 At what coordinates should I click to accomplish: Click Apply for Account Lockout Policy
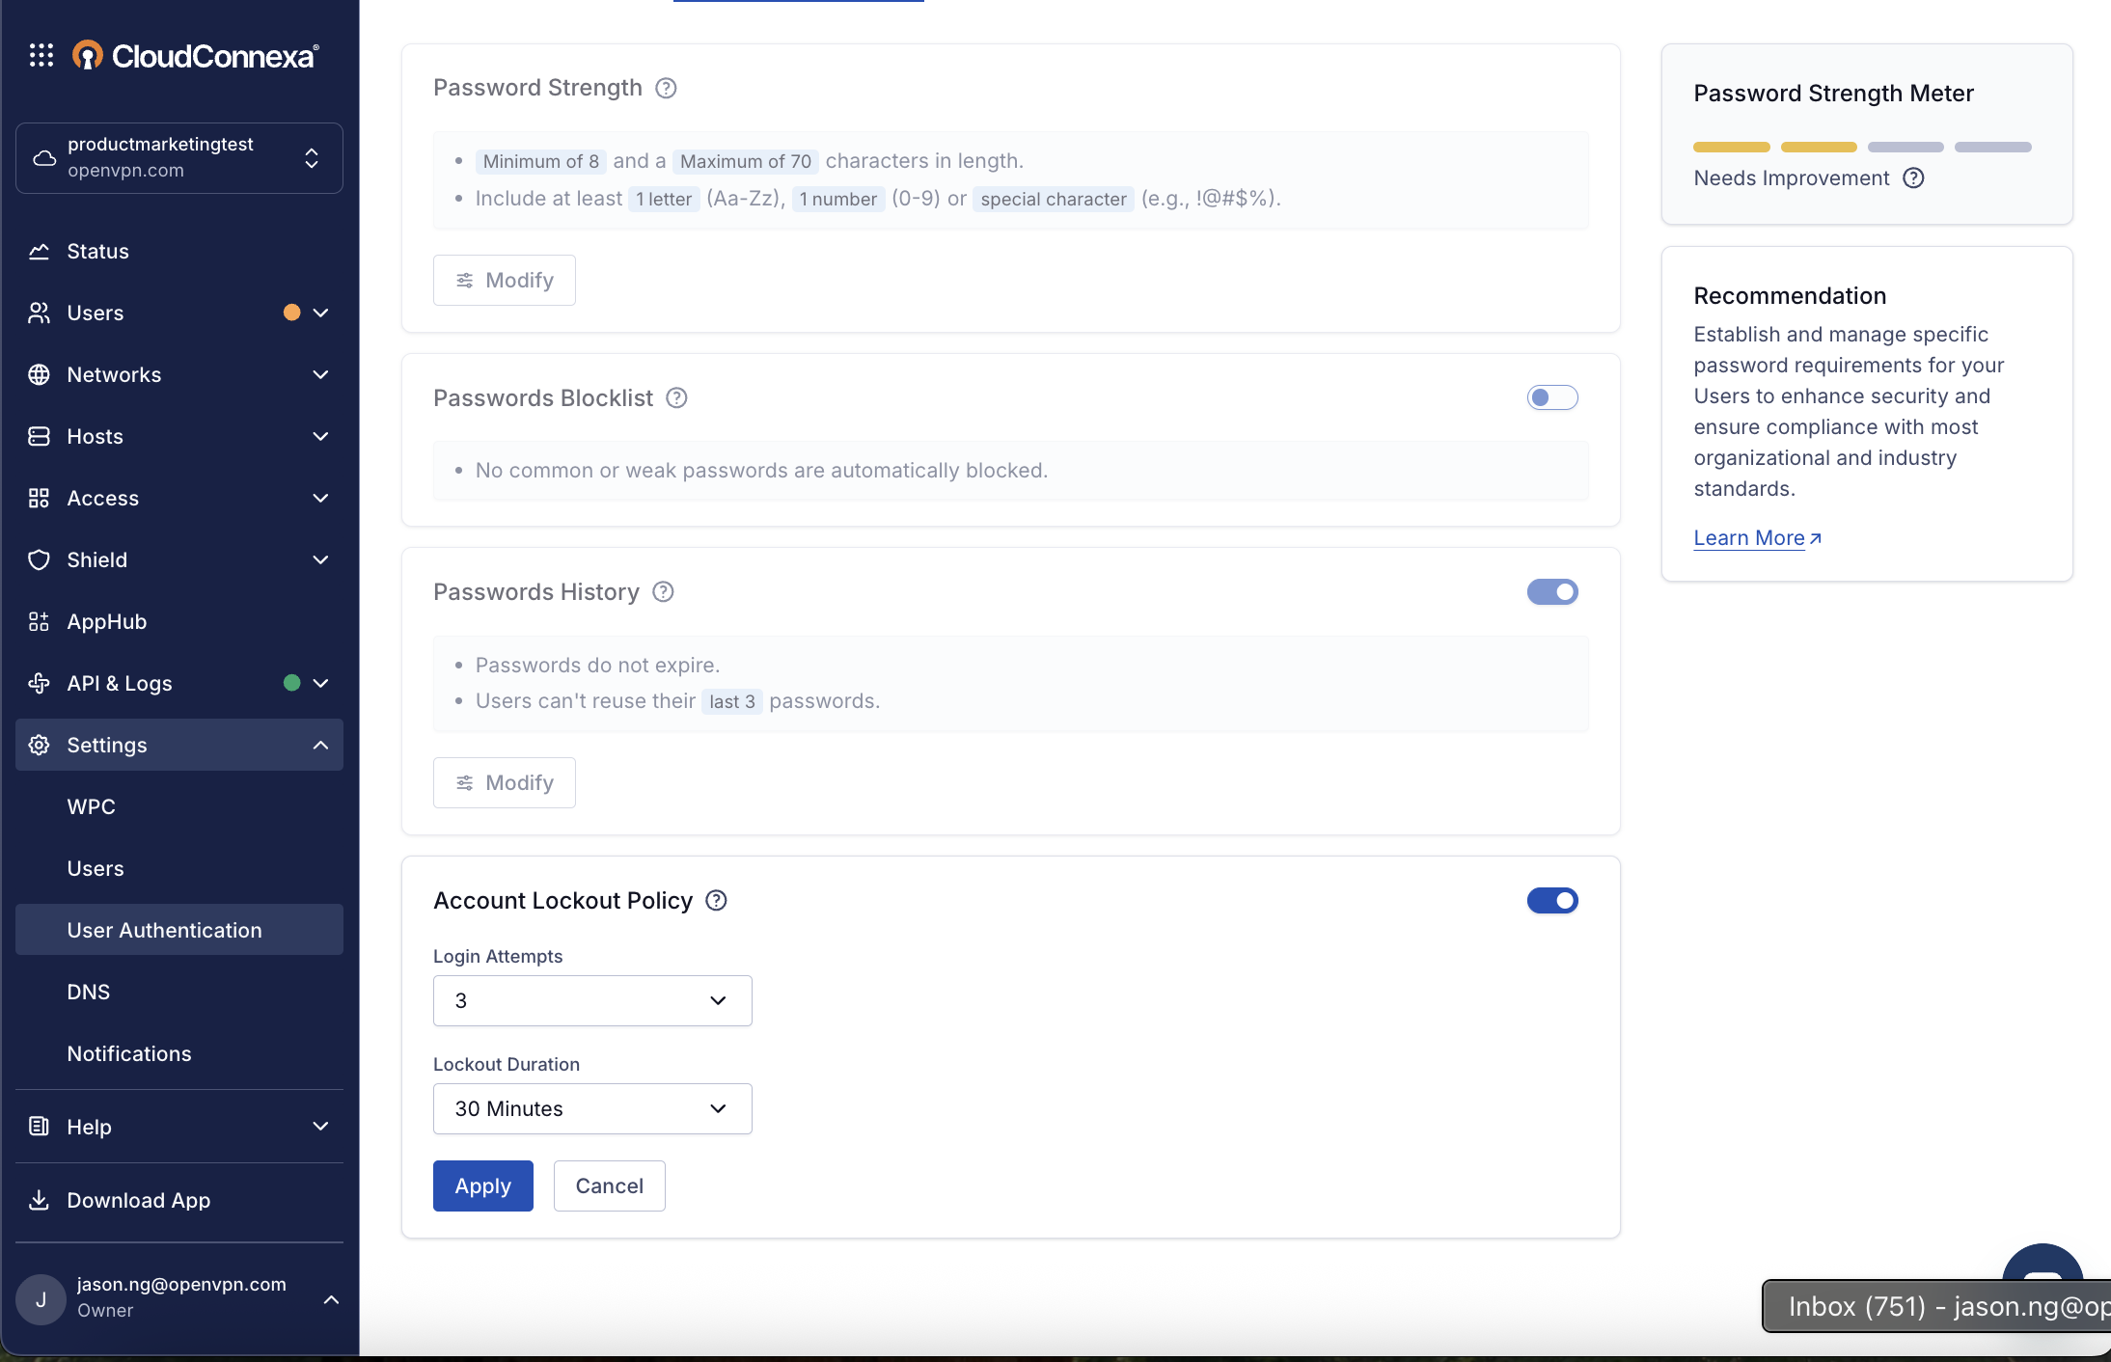482,1185
